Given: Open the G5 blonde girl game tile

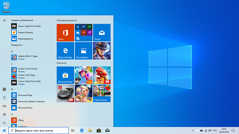Looking at the screenshot, I should click(x=84, y=93).
